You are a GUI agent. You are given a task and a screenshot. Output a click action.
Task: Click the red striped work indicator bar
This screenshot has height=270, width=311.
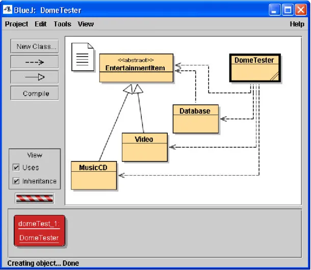pyautogui.click(x=35, y=198)
